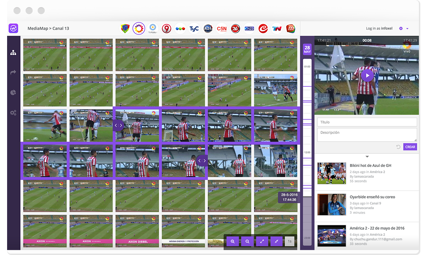Select thumbnail with 'MÁXIMA ENERGÍA Y PROTECCIÓN' banner
This screenshot has height=255, width=426.
point(183,231)
